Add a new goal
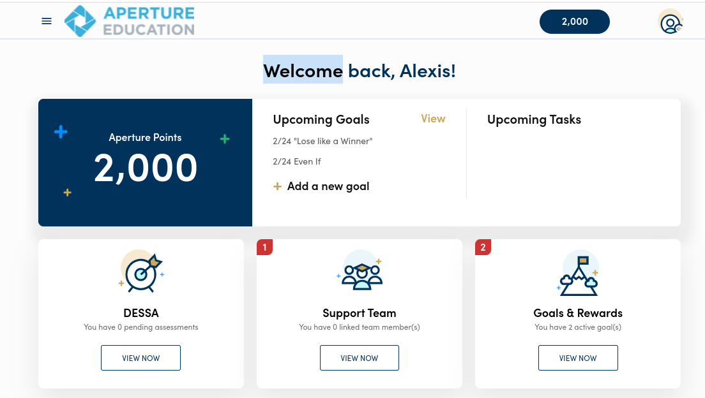 tap(328, 186)
